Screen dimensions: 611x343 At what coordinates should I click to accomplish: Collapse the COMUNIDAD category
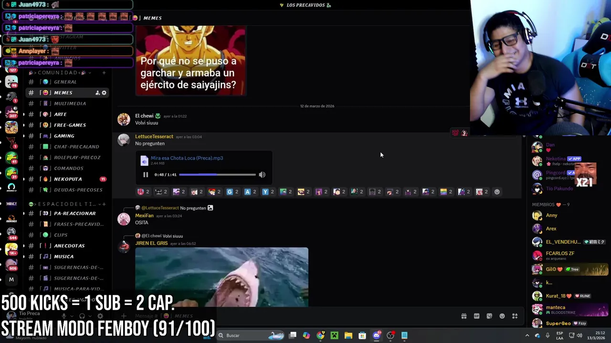[x=59, y=72]
